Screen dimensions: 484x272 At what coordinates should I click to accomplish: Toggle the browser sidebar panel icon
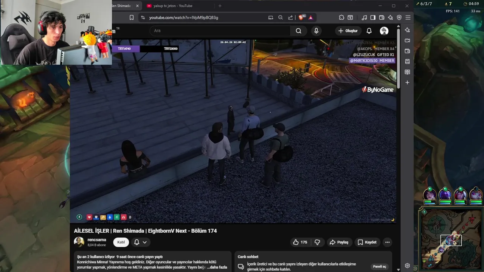(x=373, y=17)
